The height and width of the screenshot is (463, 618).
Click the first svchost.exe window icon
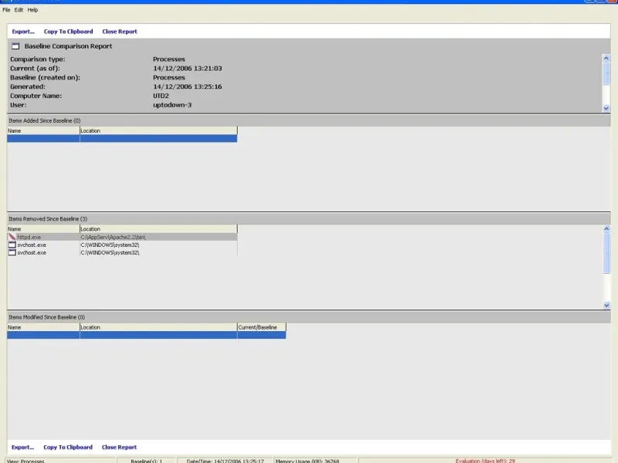12,245
